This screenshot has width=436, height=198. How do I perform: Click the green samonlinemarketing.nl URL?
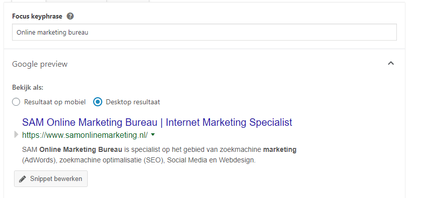tap(85, 135)
